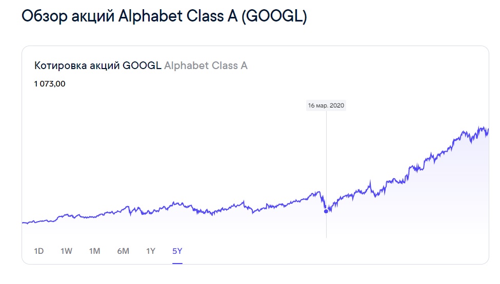Image resolution: width=500 pixels, height=284 pixels.
Task: Select the 1D time range tab
Action: point(38,251)
